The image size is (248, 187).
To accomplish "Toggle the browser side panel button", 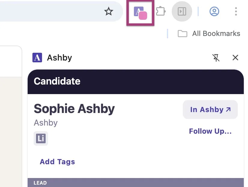I will click(182, 11).
